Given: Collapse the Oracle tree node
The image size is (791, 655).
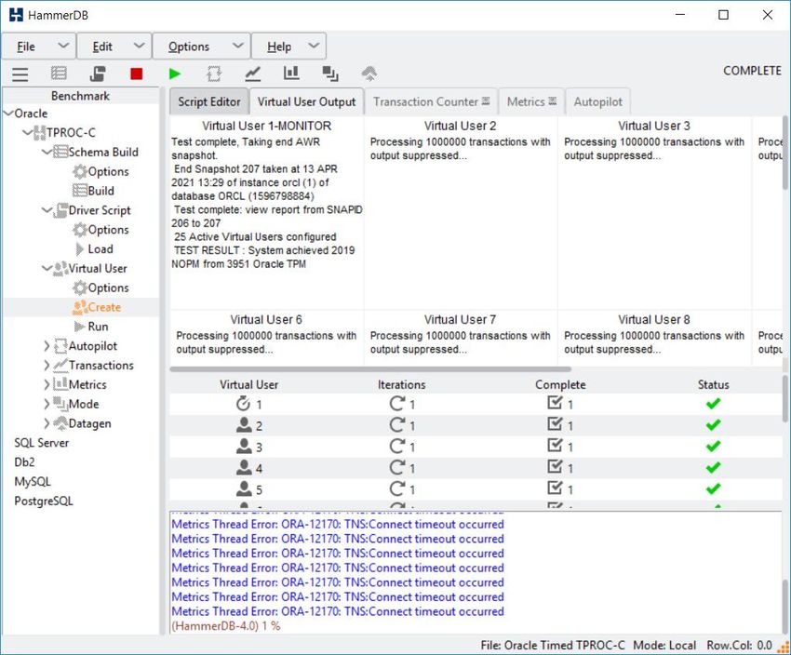Looking at the screenshot, I should [x=8, y=113].
